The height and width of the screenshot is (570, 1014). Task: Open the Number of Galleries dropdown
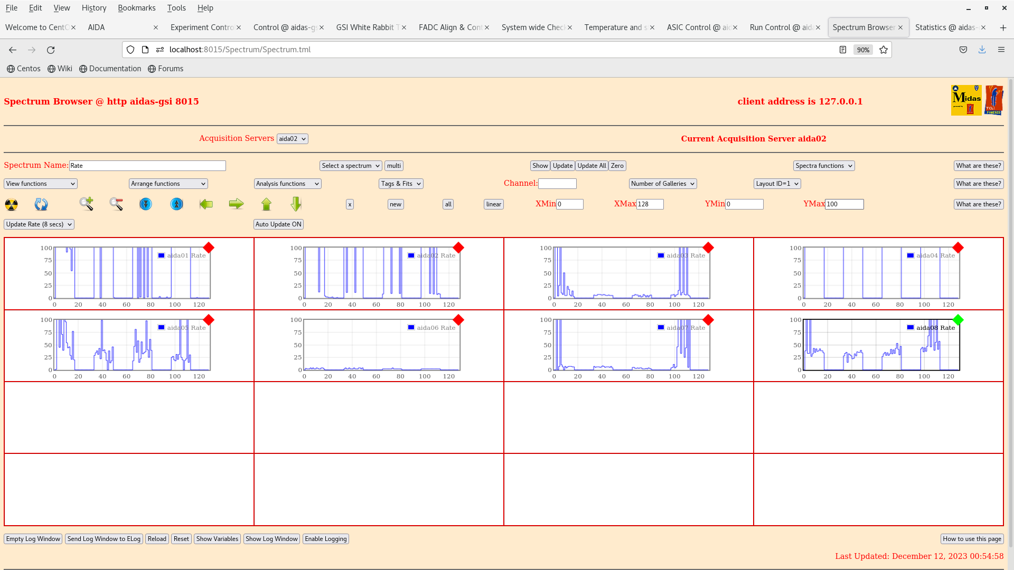click(663, 184)
